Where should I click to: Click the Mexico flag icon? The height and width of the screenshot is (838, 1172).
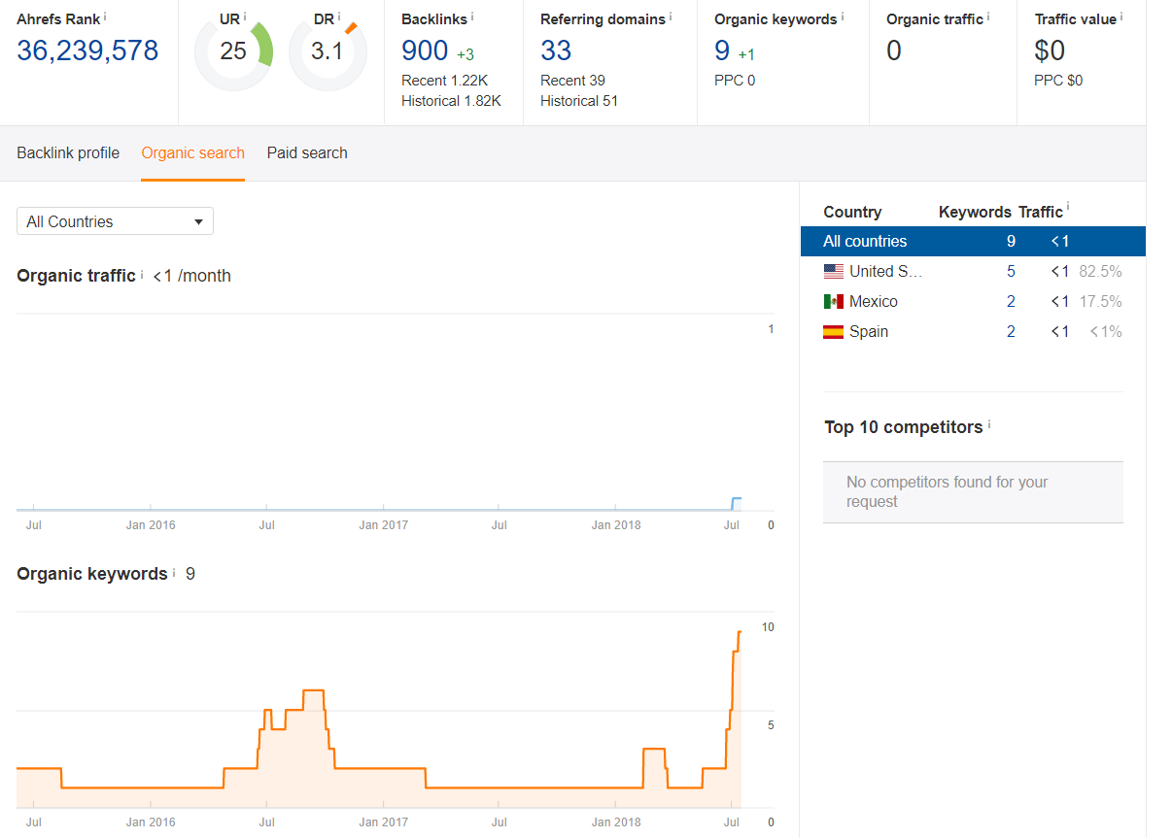pos(833,301)
